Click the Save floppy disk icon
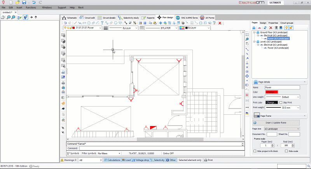Screen dimensions: 311x169 tap(24, 2)
